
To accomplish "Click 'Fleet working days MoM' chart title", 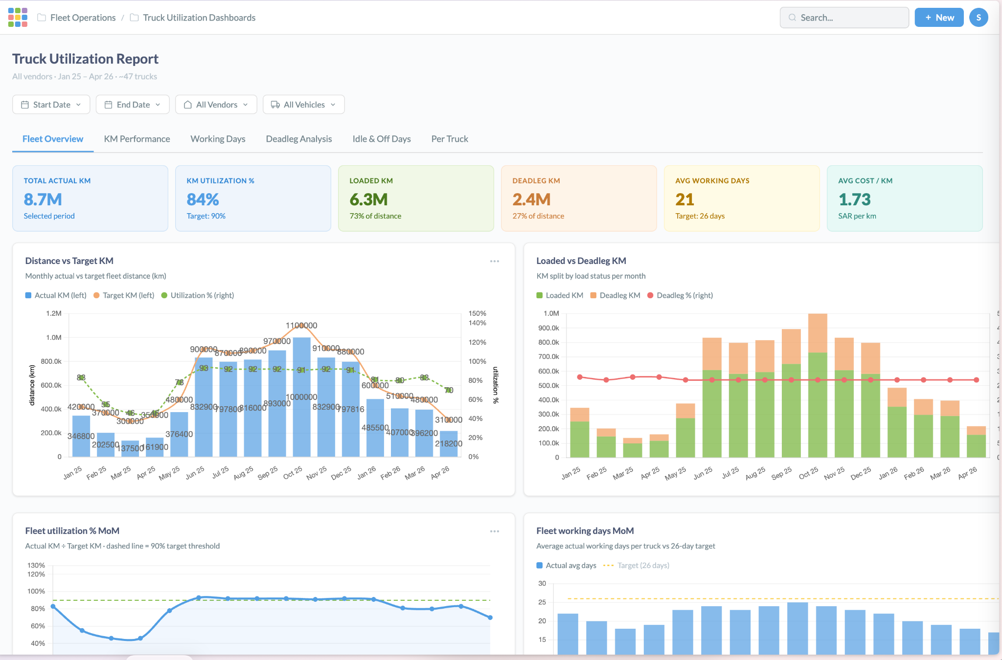I will coord(585,531).
